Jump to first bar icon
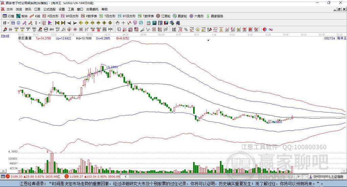The height and width of the screenshot is (187, 347). (x=57, y=23)
